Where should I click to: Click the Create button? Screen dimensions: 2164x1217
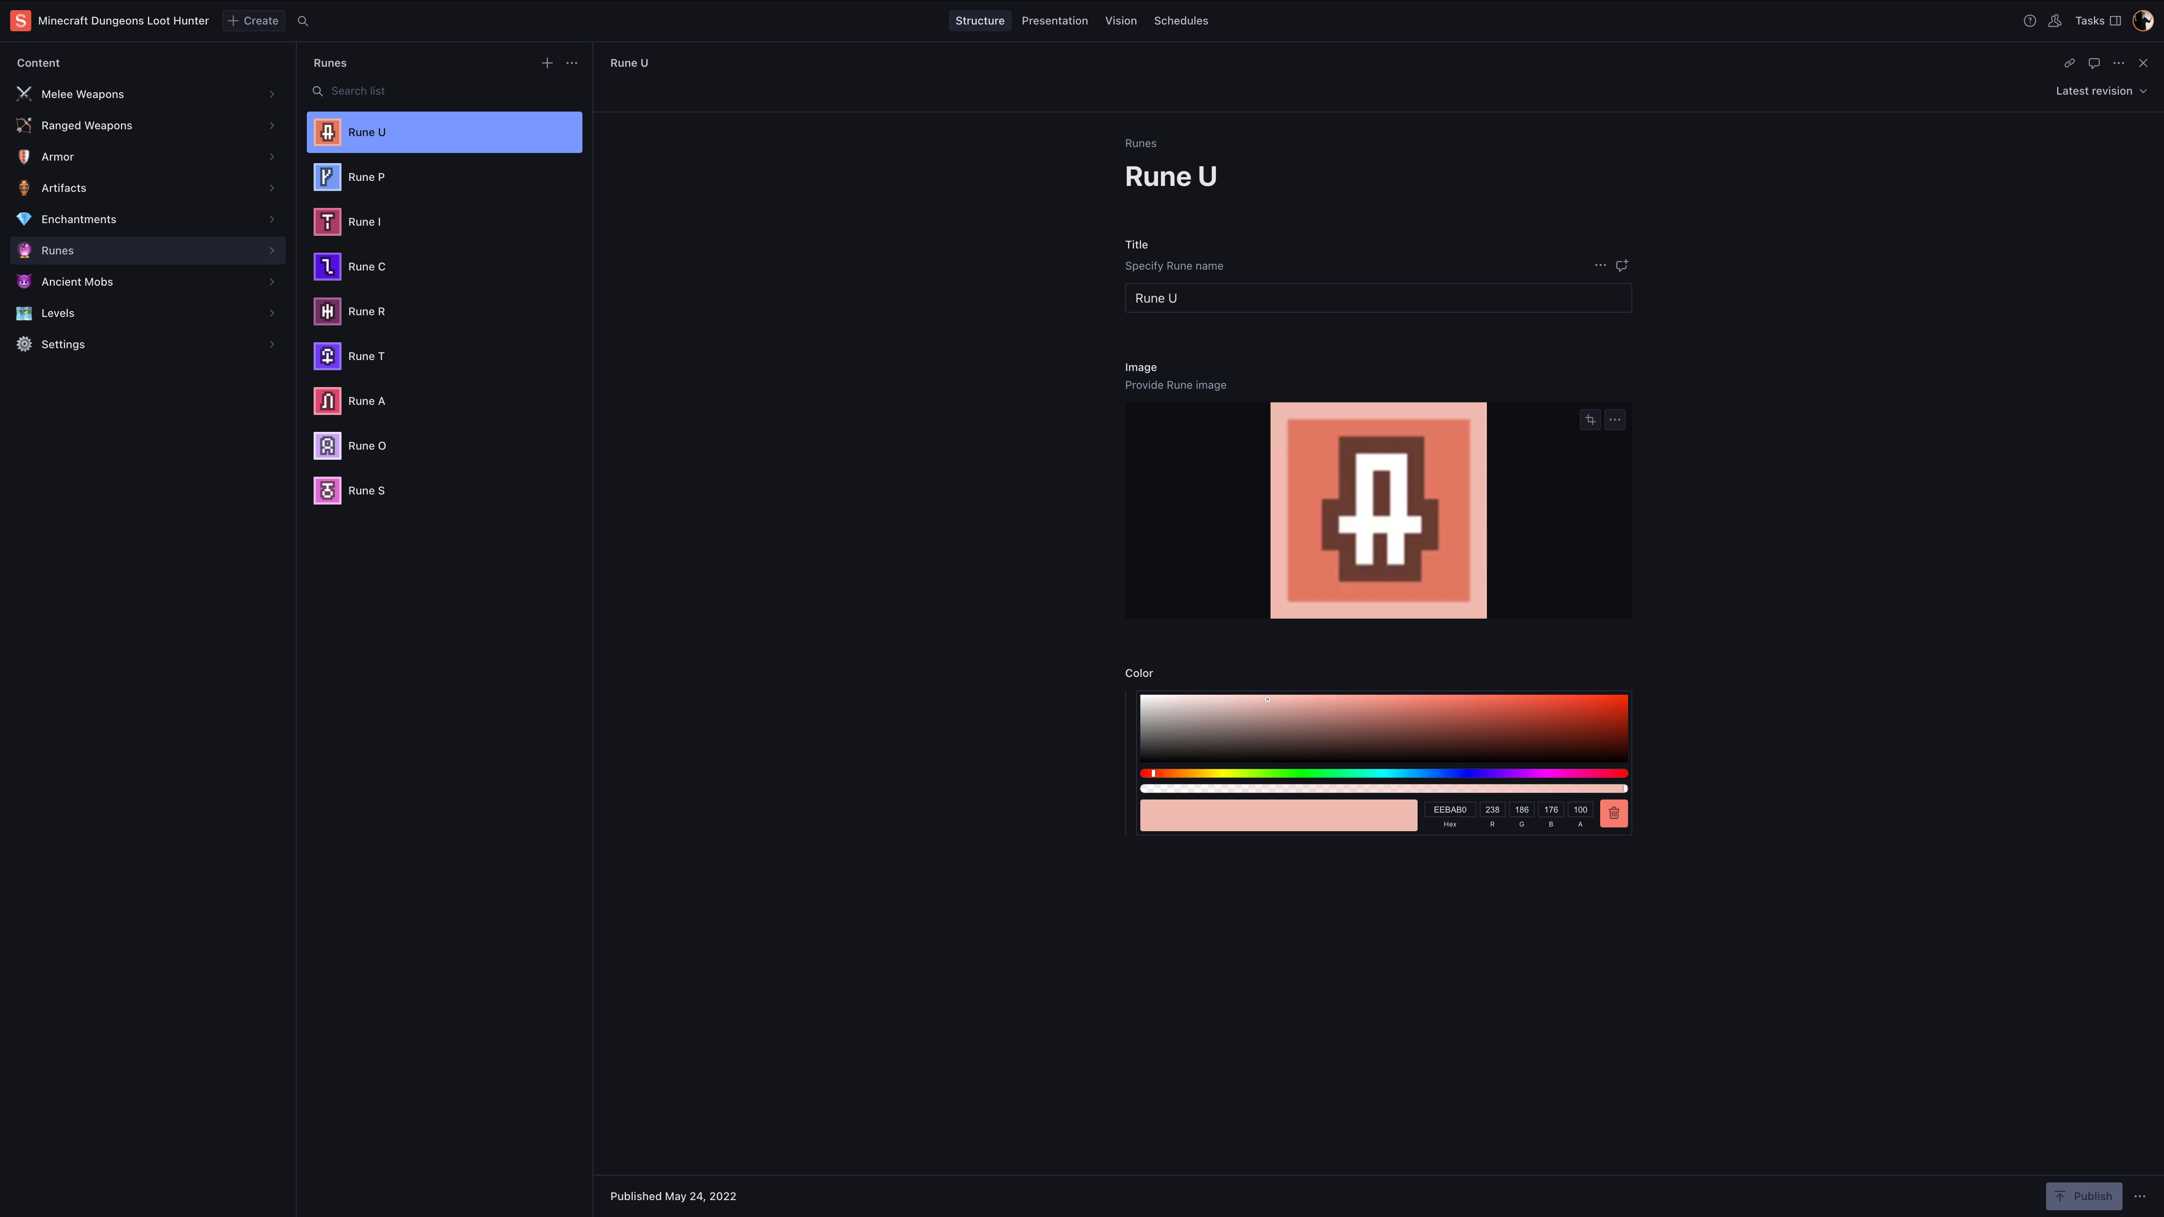(254, 21)
